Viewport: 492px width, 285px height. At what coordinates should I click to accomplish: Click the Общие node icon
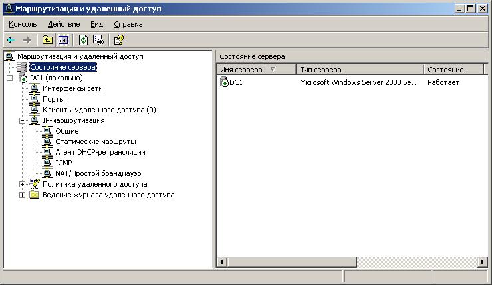click(x=47, y=131)
